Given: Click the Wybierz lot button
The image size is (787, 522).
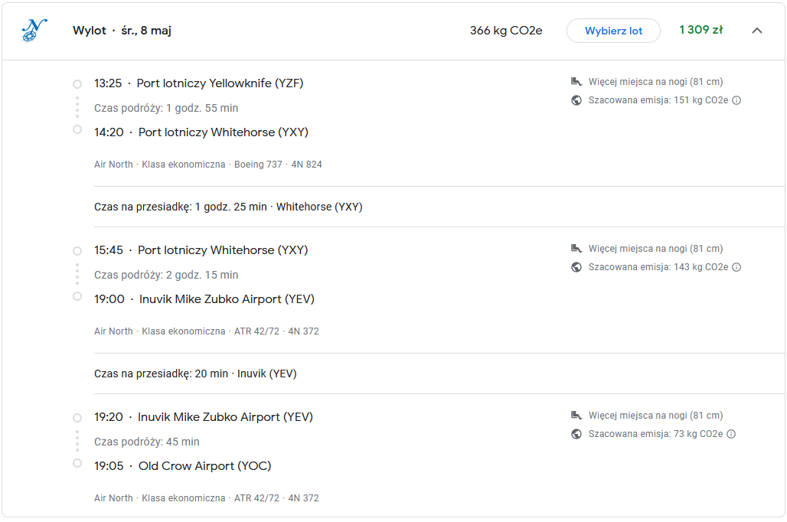Looking at the screenshot, I should tap(613, 31).
